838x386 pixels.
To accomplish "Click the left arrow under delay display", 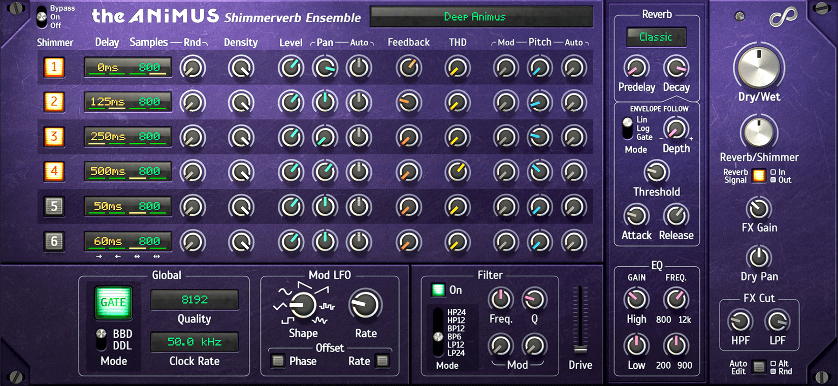I will pos(118,256).
